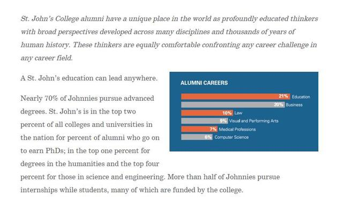Click the ALUMNI CAREERS chart heading
Viewport: 343px width, 203px height.
(204, 83)
